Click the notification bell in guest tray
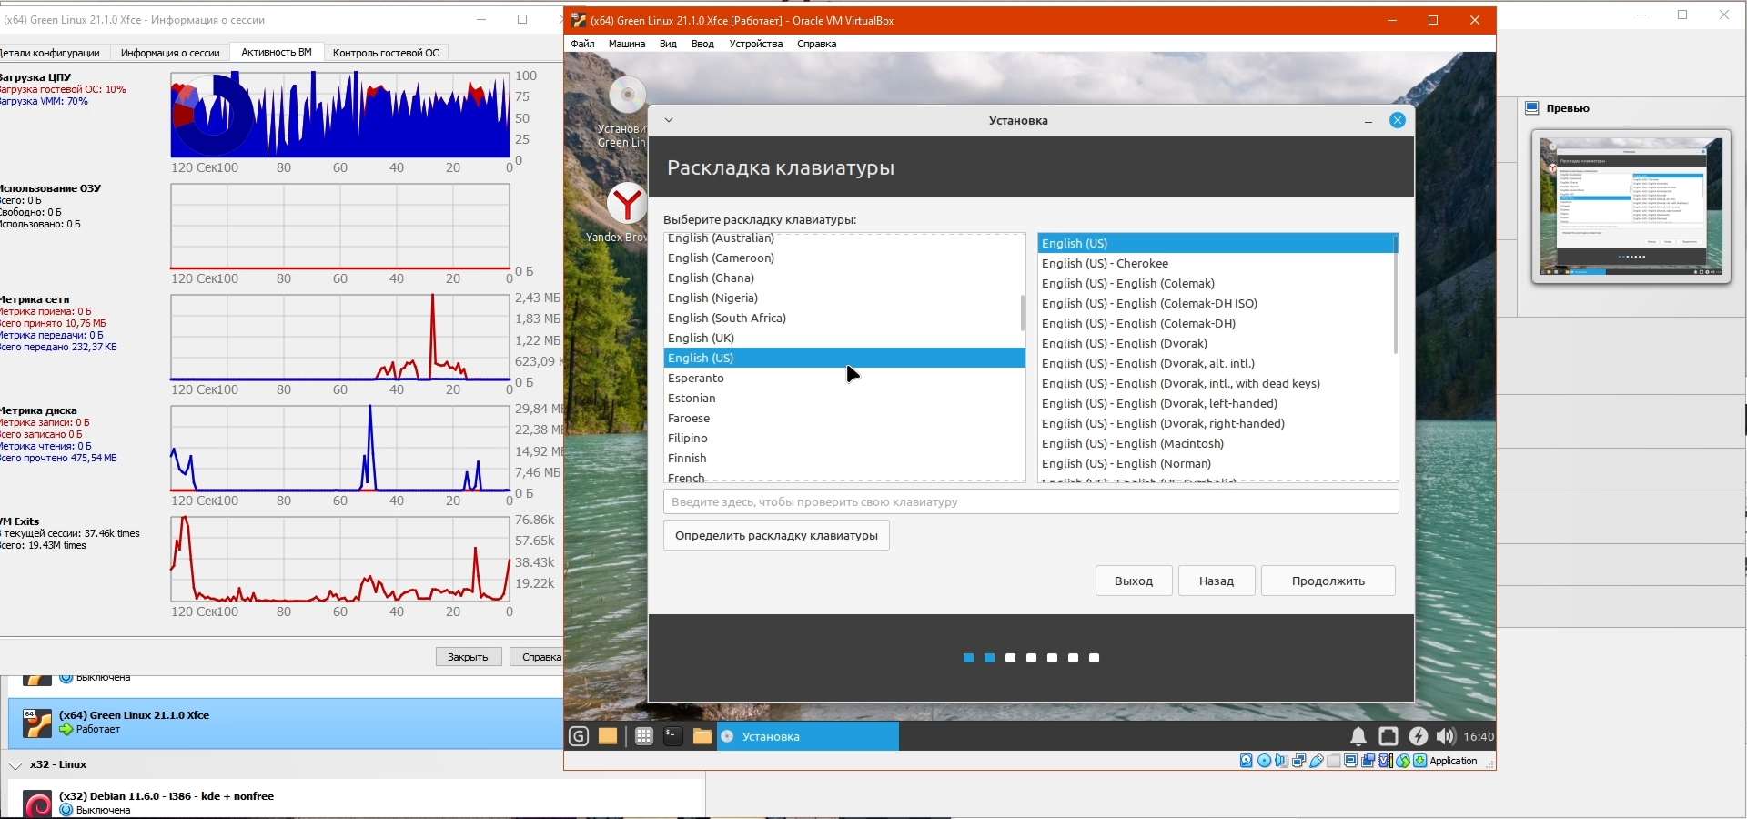Screen dimensions: 1747x819 tap(1358, 736)
